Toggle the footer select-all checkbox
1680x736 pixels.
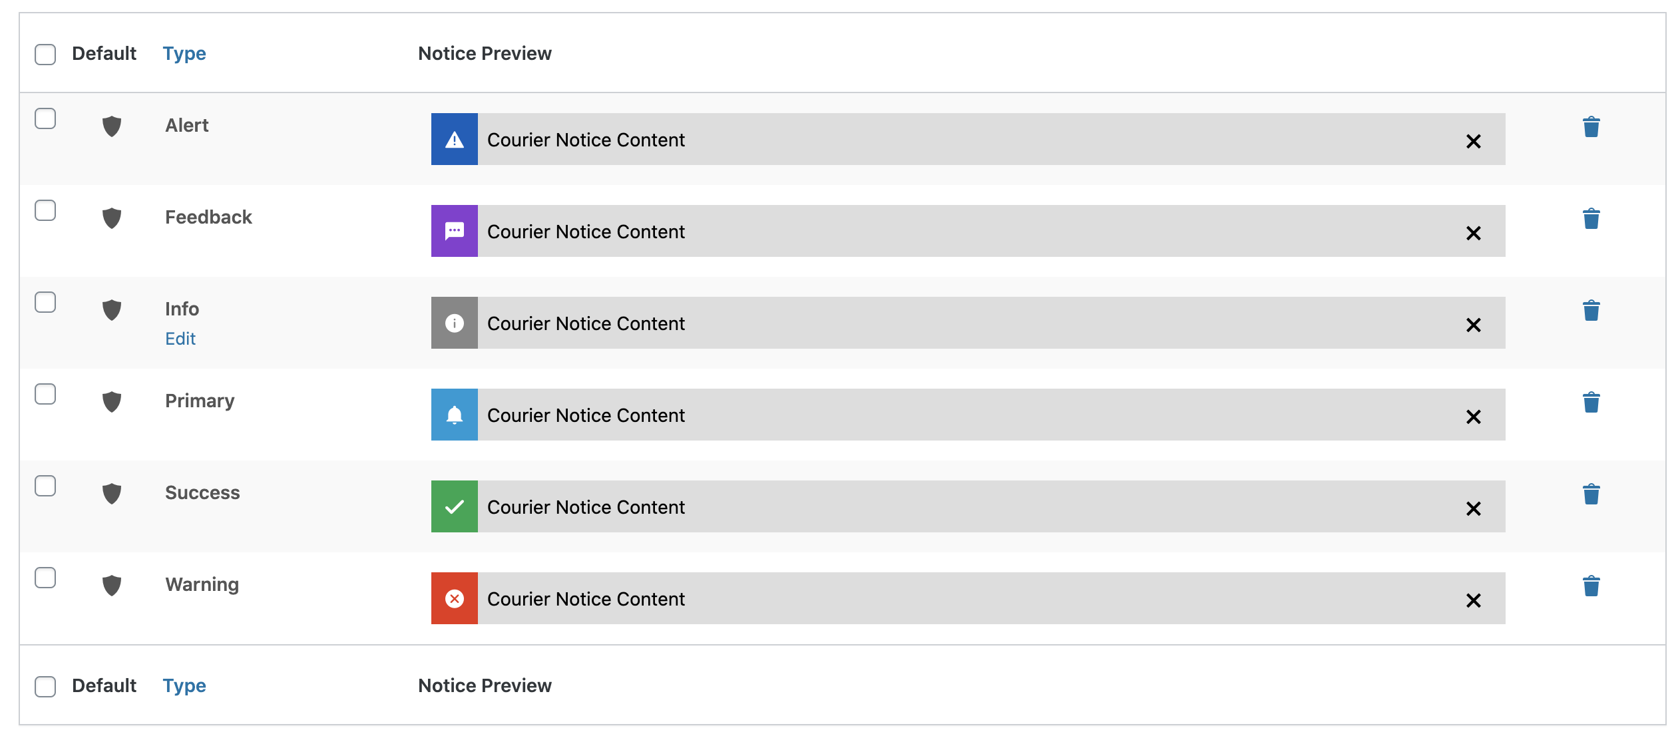(x=45, y=686)
